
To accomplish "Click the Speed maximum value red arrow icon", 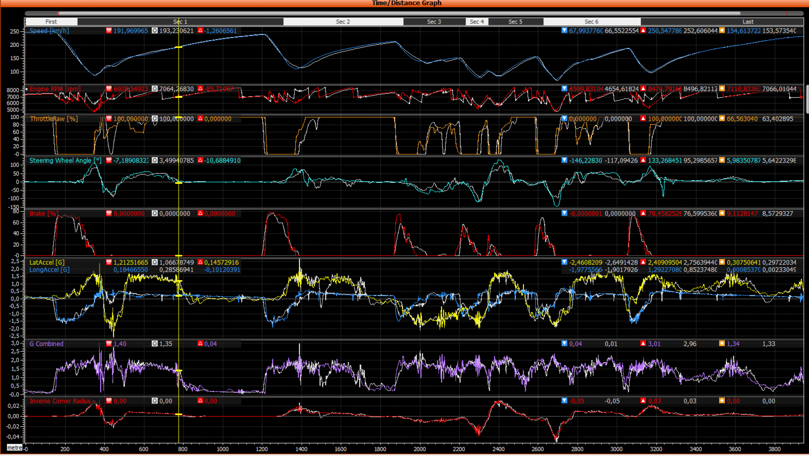I will click(643, 31).
